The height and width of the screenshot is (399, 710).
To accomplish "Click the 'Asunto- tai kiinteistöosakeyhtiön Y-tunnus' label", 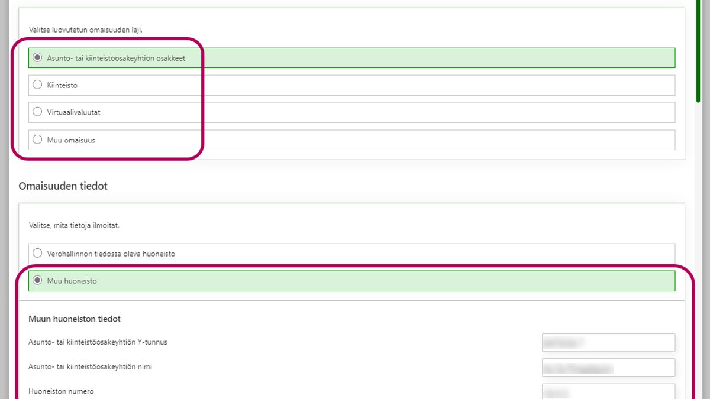I will 102,342.
